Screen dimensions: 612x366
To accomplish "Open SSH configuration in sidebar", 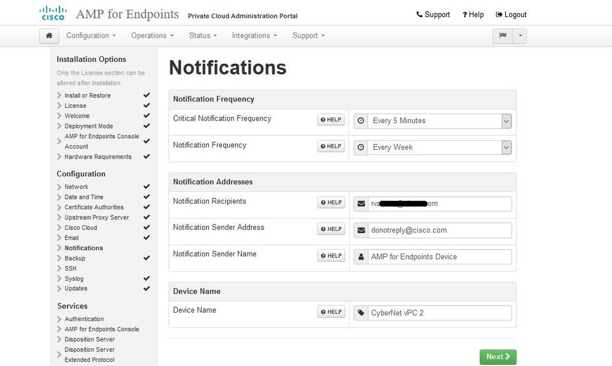I will 70,268.
